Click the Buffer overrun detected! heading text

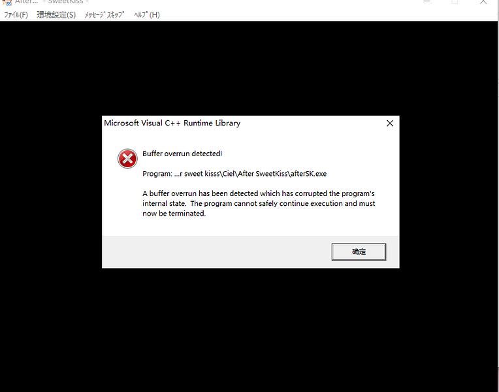[182, 154]
